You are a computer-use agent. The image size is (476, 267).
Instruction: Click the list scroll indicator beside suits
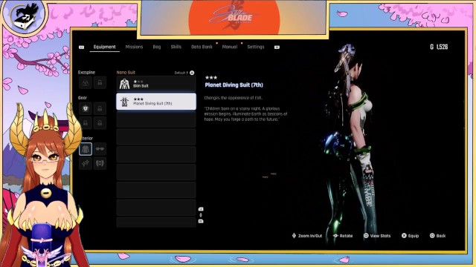(201, 215)
